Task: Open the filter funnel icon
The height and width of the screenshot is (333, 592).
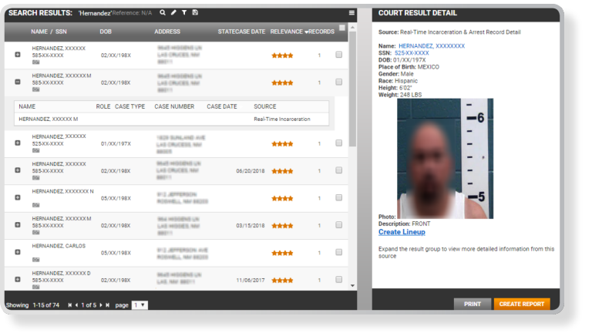Action: tap(184, 13)
